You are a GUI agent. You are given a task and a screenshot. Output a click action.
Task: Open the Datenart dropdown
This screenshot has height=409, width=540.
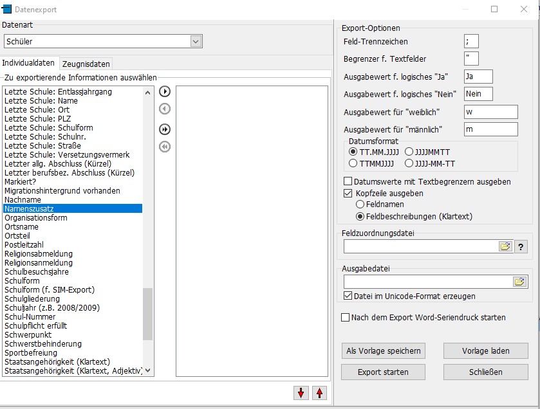tap(196, 41)
